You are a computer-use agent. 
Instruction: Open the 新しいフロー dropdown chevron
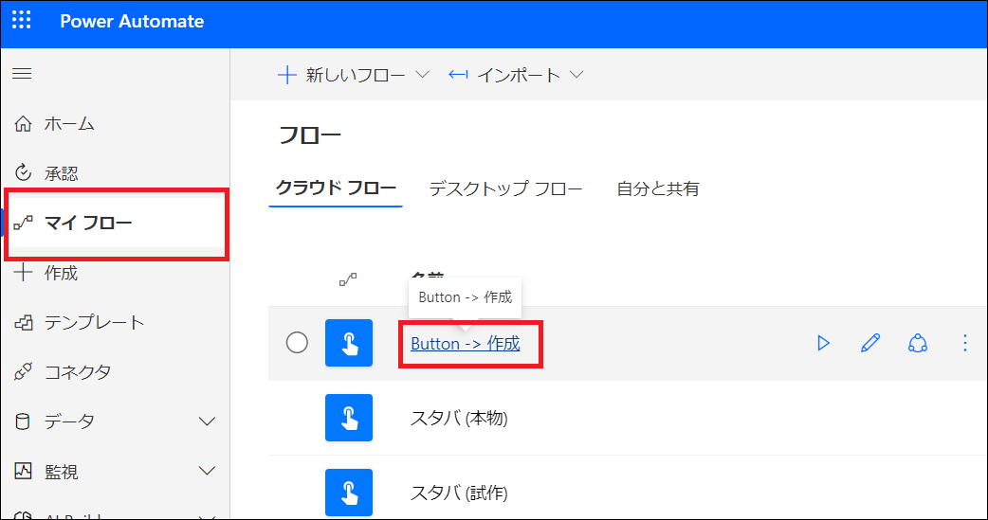tap(422, 75)
